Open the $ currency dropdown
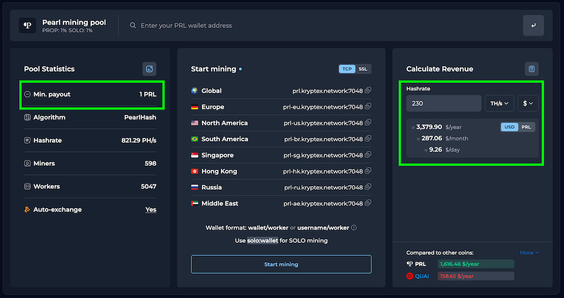 click(x=528, y=103)
